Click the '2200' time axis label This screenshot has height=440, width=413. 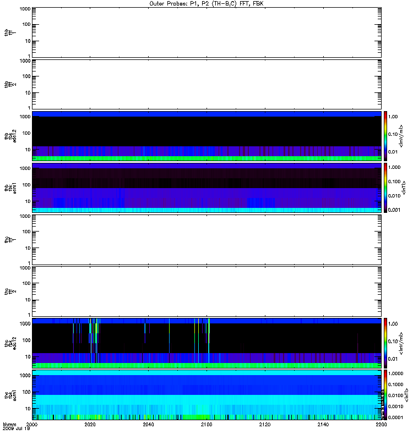click(x=381, y=424)
